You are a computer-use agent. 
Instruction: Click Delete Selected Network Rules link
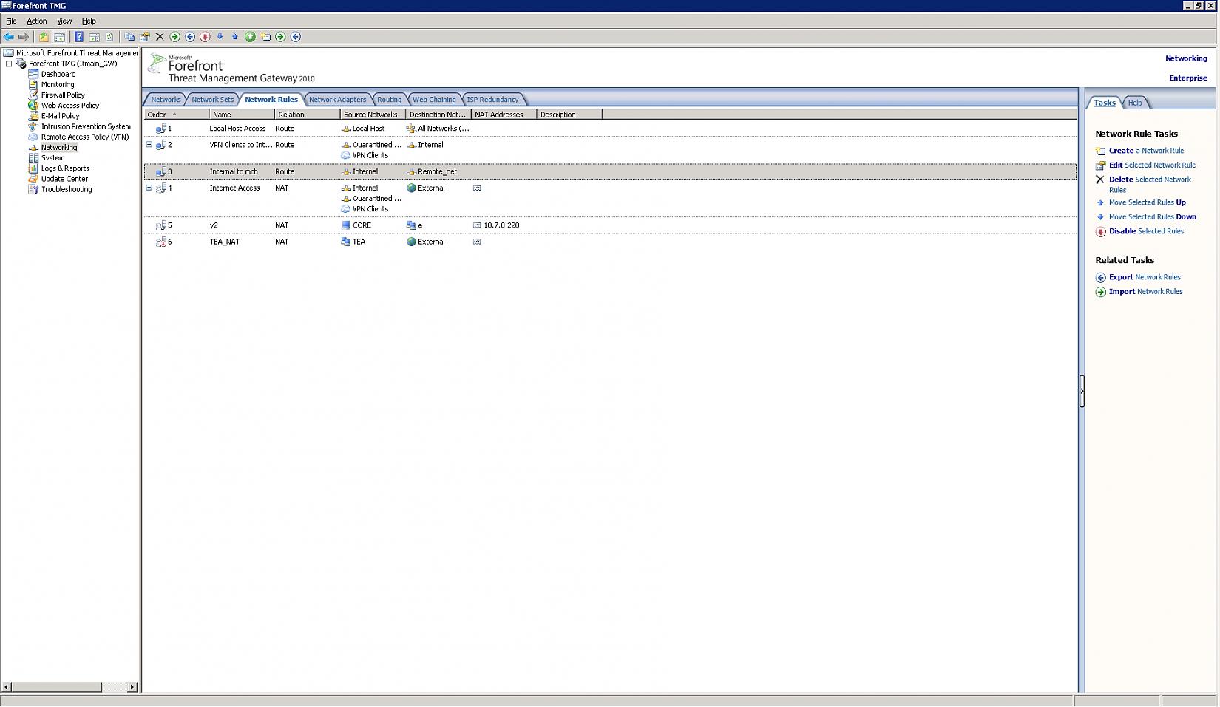[x=1150, y=185]
